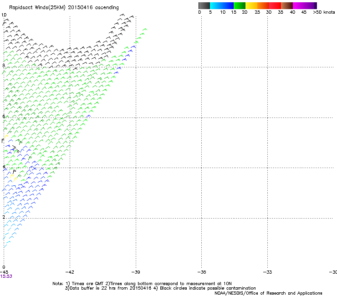Click the '>50 knots' legend label
The image size is (337, 296).
(x=324, y=12)
